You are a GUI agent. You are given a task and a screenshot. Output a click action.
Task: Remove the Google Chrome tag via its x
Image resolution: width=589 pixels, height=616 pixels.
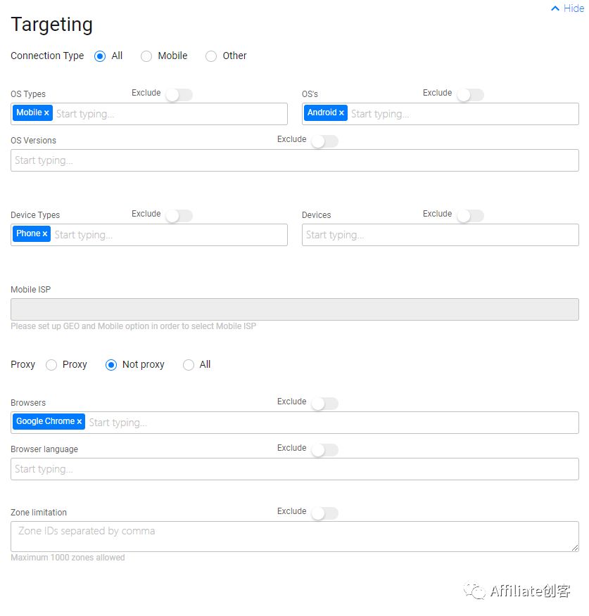80,422
